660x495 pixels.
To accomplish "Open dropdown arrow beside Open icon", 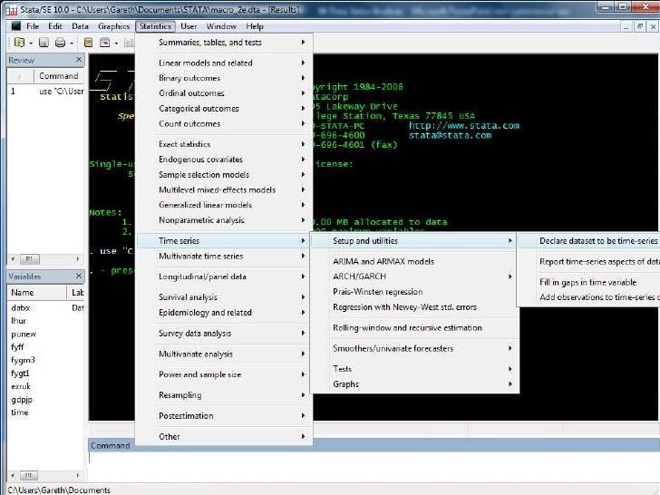I will (x=30, y=43).
